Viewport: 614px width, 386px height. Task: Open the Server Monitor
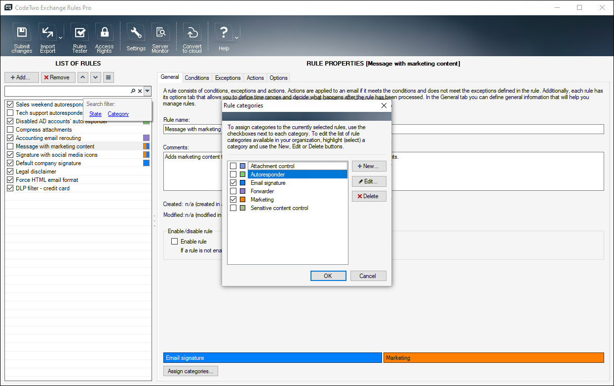coord(160,39)
